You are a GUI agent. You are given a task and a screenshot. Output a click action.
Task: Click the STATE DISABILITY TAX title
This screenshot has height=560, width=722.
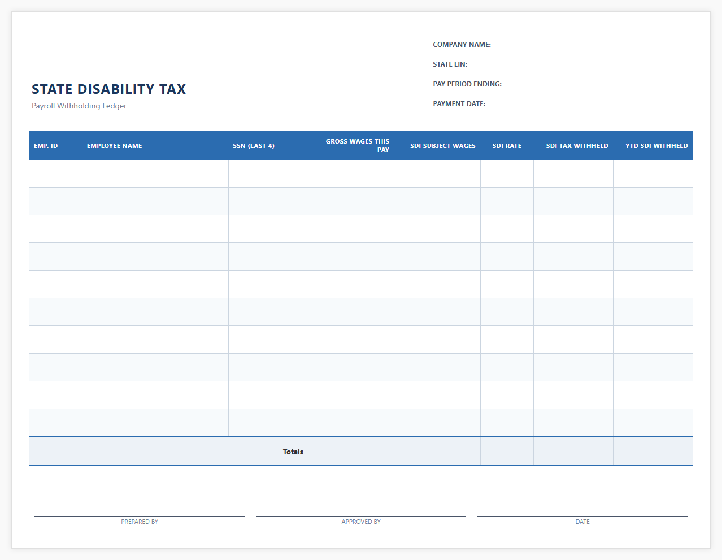coord(108,89)
